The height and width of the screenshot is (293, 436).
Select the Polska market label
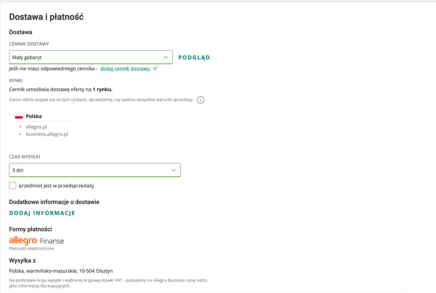coord(34,116)
